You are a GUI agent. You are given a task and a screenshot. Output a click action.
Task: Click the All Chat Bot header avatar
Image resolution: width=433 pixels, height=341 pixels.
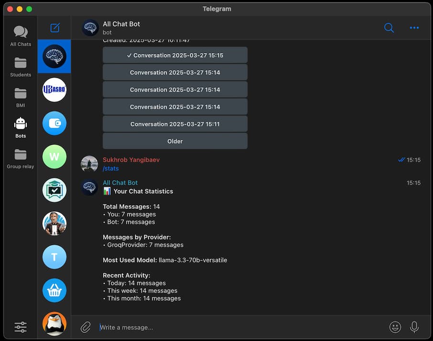[x=90, y=28]
